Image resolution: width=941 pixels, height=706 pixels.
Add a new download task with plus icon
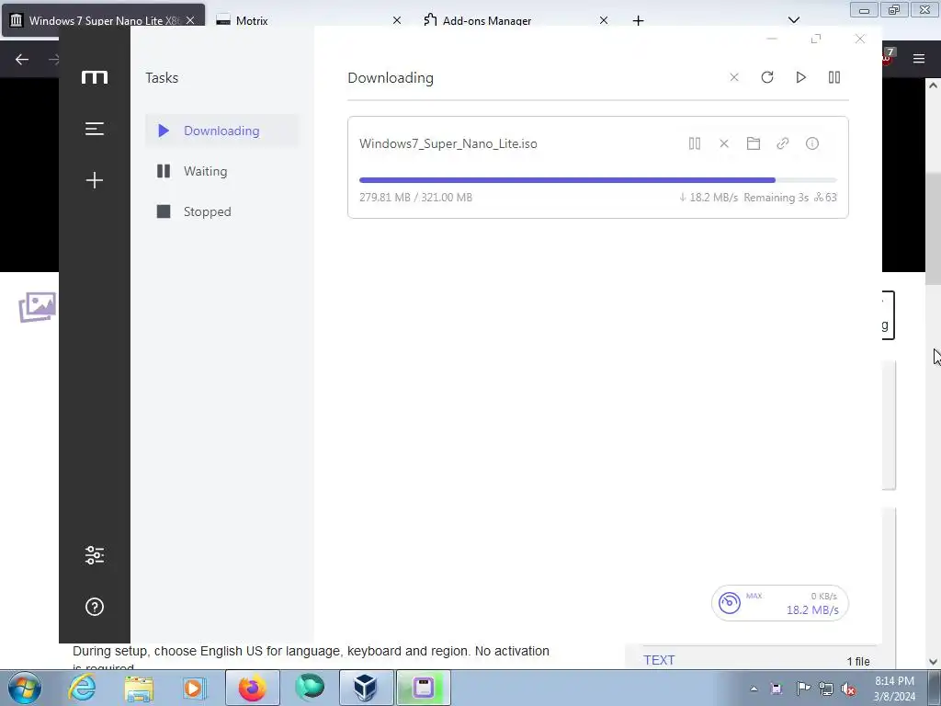tap(95, 180)
